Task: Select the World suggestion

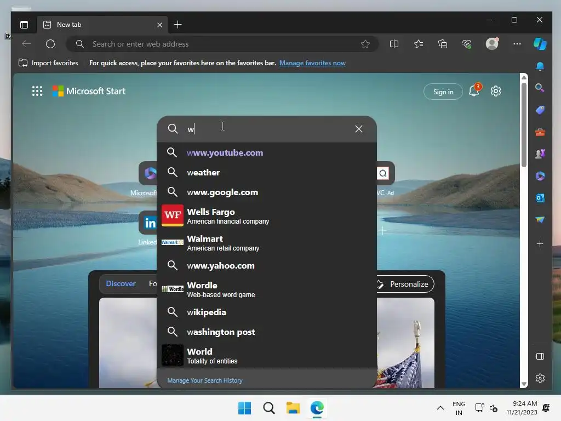Action: [267, 355]
